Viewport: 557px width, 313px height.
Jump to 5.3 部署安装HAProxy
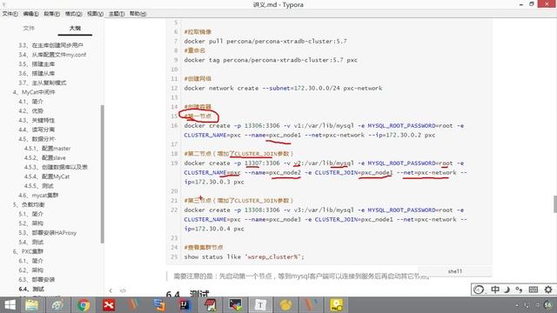point(47,233)
